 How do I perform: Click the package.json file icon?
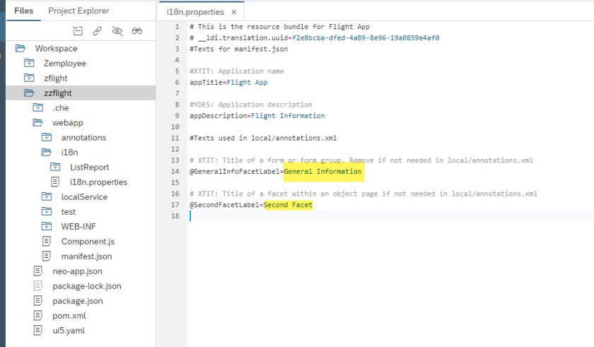(x=37, y=300)
